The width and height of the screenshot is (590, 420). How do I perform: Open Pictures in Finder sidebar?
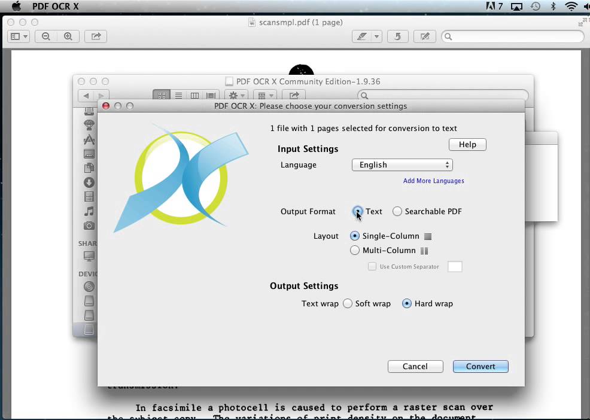pyautogui.click(x=89, y=226)
